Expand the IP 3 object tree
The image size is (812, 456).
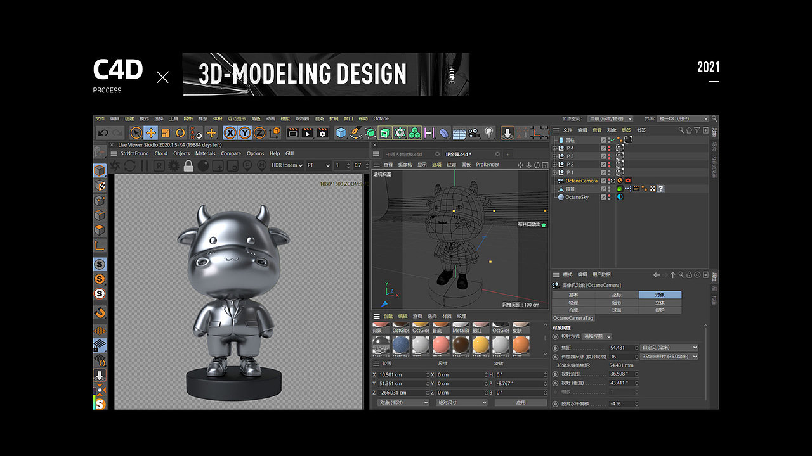pos(554,156)
